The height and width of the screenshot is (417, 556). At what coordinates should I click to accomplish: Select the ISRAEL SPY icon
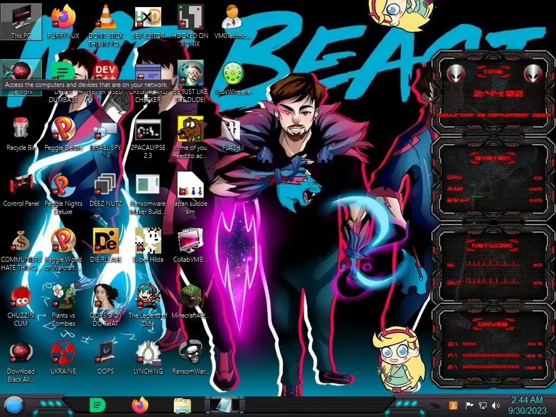[106, 134]
